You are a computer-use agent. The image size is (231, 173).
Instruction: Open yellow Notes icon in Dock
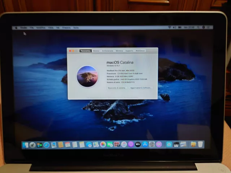(x=82, y=145)
